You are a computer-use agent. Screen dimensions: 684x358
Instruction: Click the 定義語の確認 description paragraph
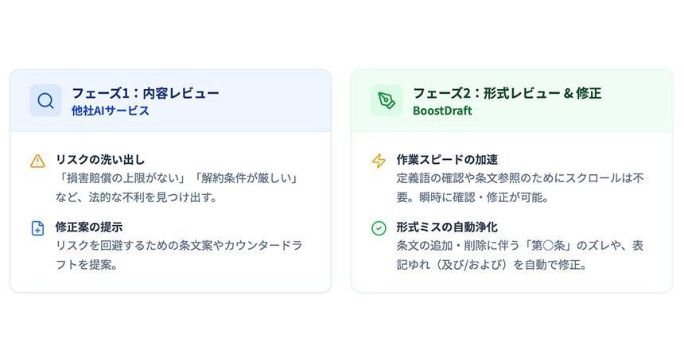[519, 186]
